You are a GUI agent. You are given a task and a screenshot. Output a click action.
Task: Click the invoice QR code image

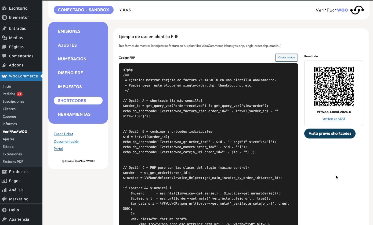(334, 87)
